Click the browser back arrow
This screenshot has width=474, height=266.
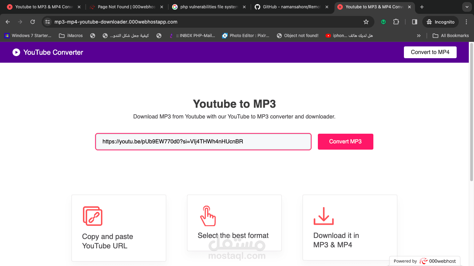pos(8,22)
